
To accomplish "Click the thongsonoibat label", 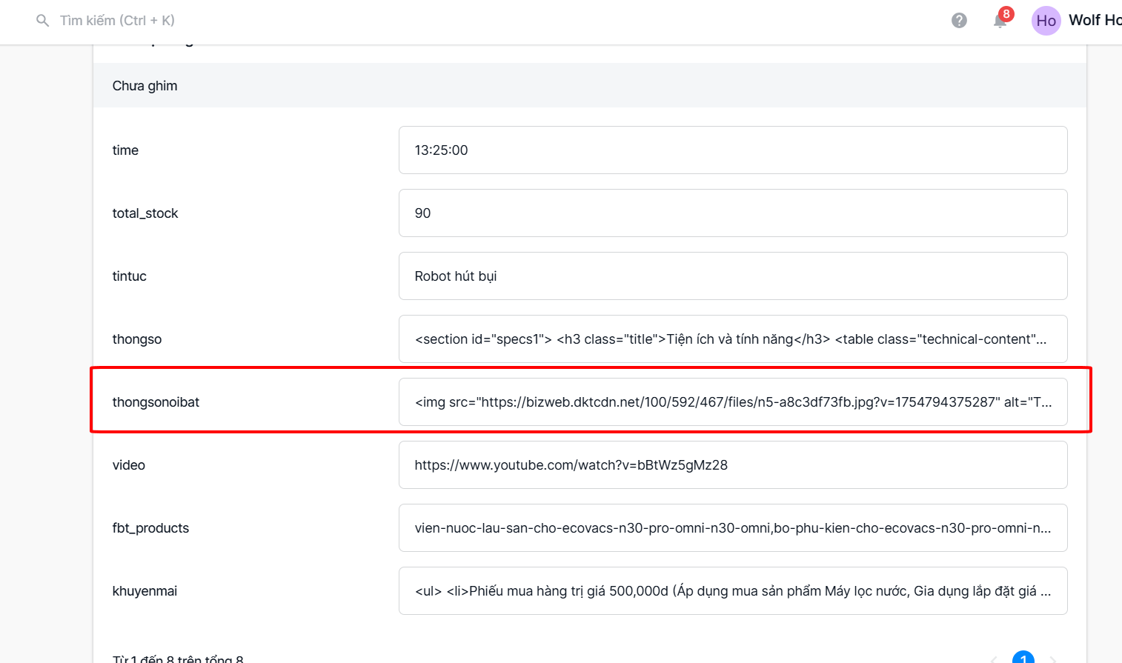I will pyautogui.click(x=156, y=402).
